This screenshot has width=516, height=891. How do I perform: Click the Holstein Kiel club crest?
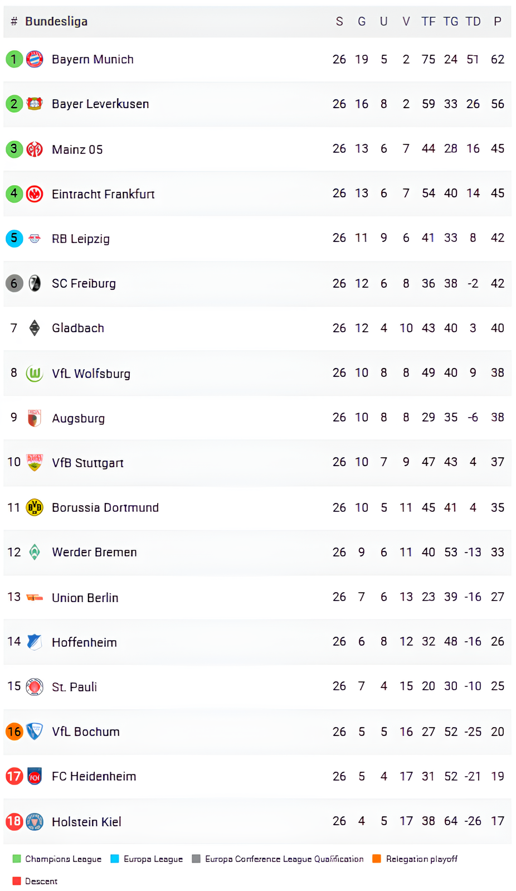click(x=35, y=821)
